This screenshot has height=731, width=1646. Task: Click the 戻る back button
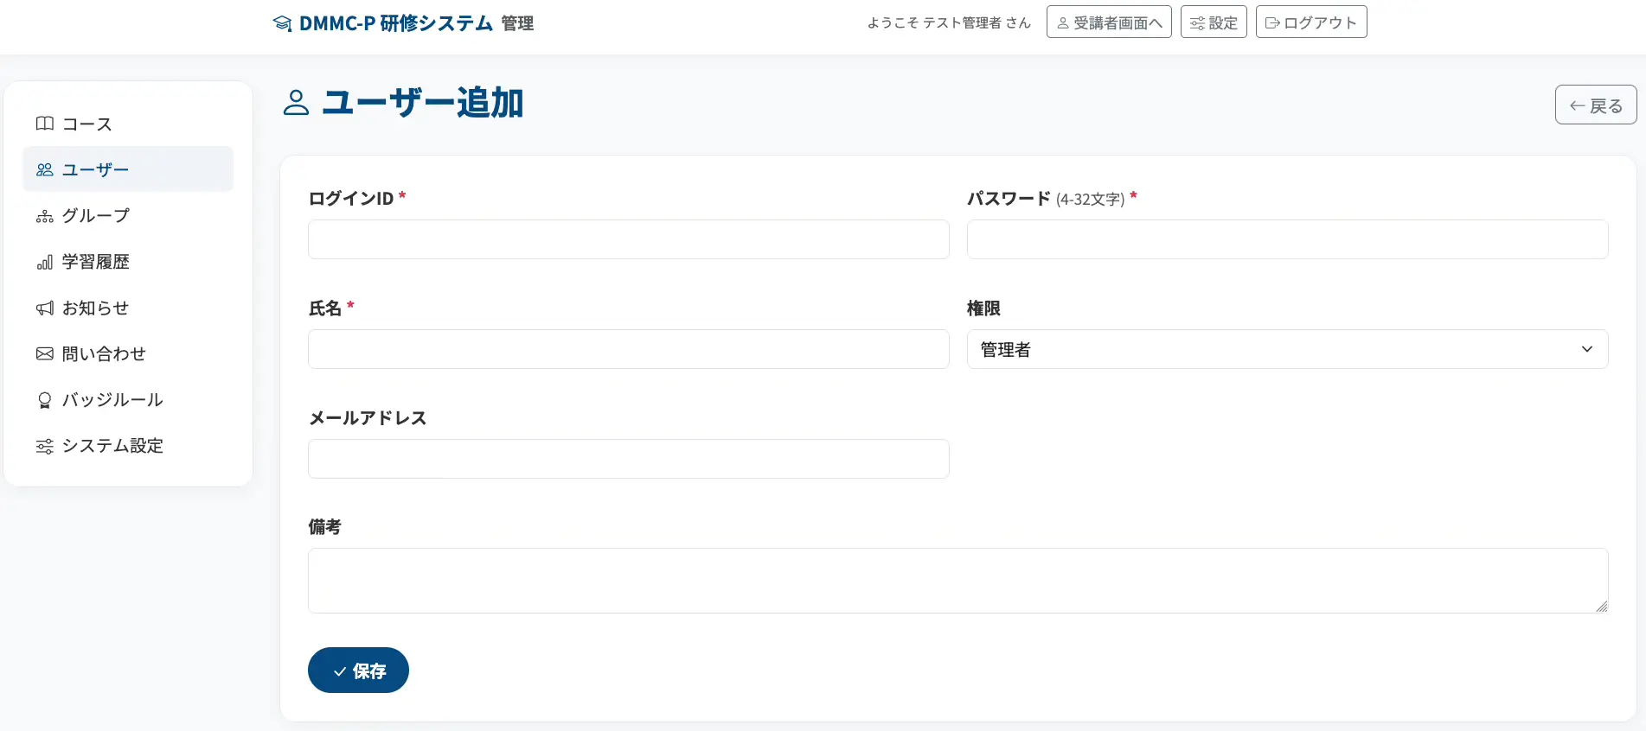(1595, 105)
